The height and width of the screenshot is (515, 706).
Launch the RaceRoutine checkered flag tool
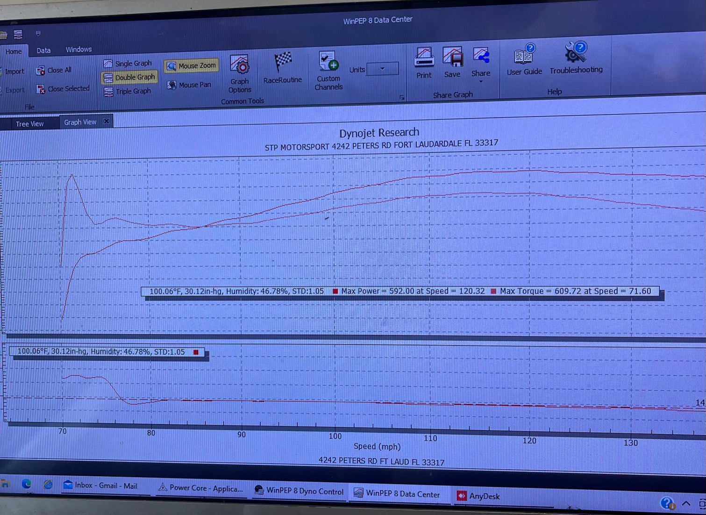coord(282,68)
